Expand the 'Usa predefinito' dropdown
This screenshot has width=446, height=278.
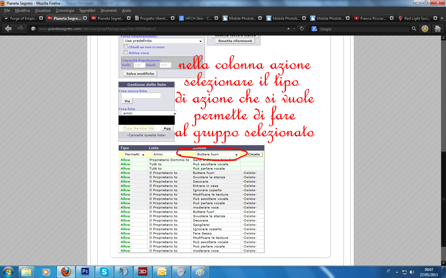(x=163, y=41)
